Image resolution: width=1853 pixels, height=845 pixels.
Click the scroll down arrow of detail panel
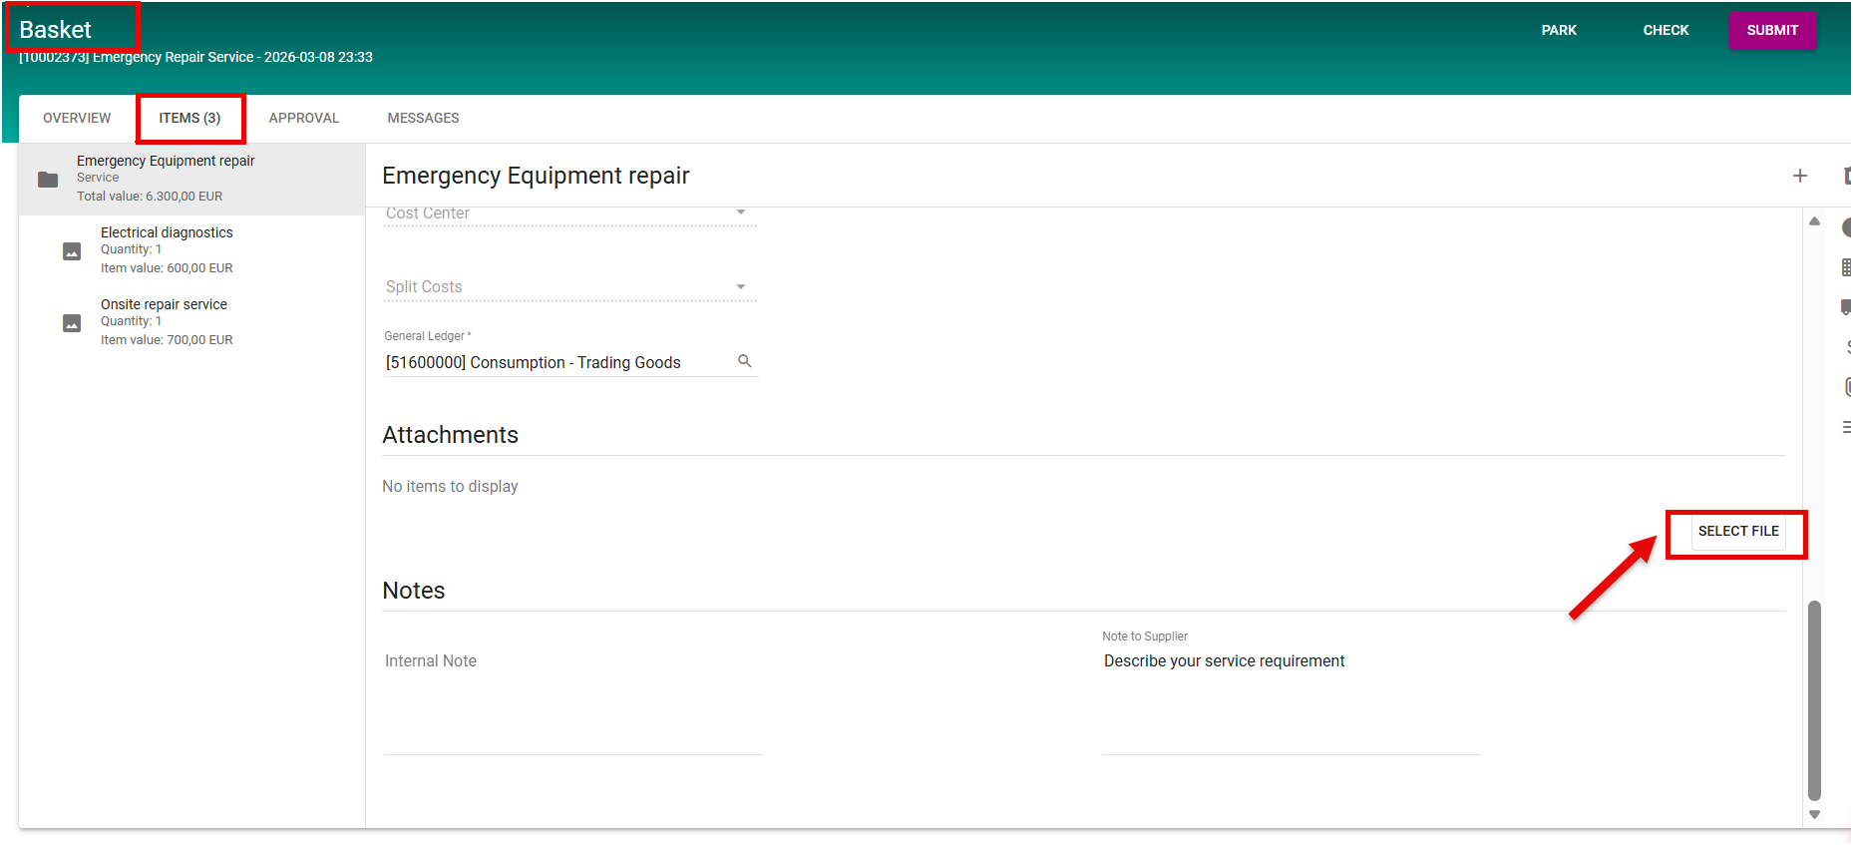(x=1814, y=814)
